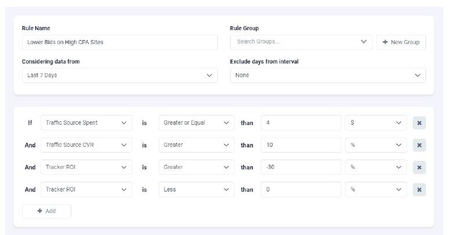Edit the threshold value field containing -30
Viewport: 451px width, 235px height.
pos(301,167)
